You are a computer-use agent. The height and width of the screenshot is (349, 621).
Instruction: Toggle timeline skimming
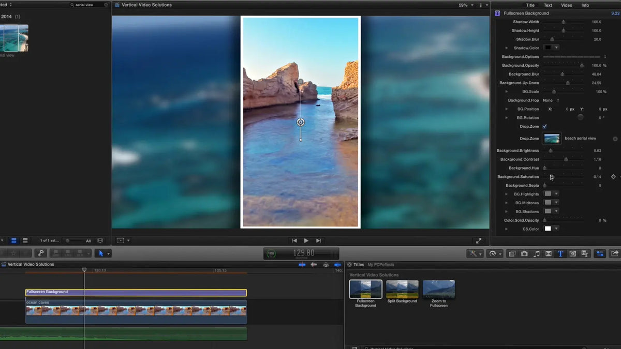[x=302, y=264]
